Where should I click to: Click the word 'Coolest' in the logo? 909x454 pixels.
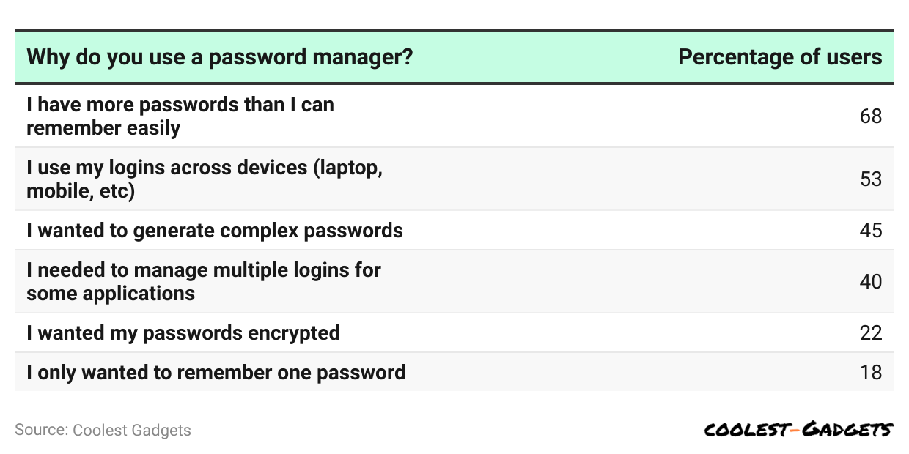746,430
